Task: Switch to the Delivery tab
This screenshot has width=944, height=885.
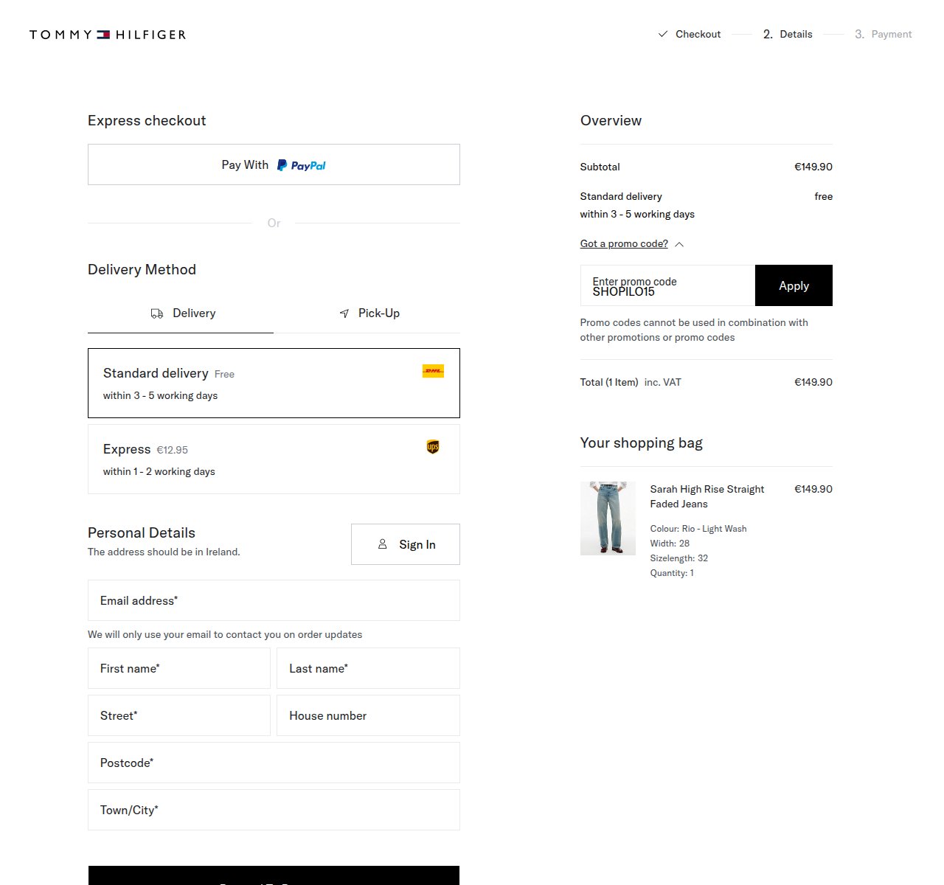Action: [x=181, y=313]
